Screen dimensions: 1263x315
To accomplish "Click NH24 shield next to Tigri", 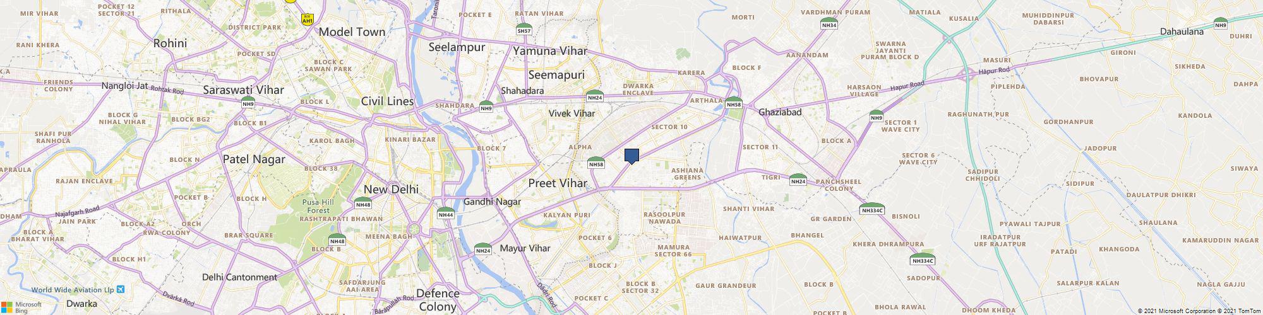I will pos(798,180).
